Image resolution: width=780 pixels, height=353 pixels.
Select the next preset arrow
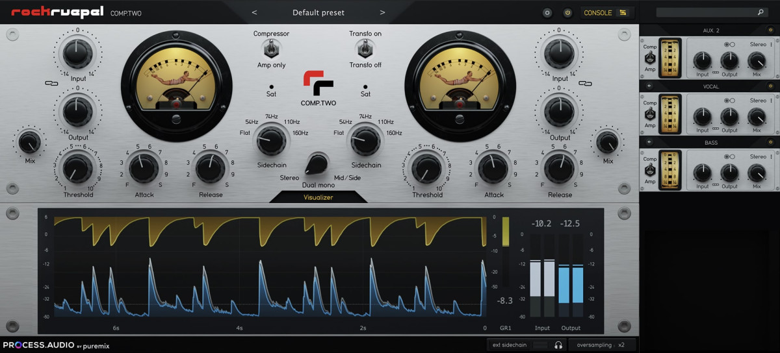point(382,12)
